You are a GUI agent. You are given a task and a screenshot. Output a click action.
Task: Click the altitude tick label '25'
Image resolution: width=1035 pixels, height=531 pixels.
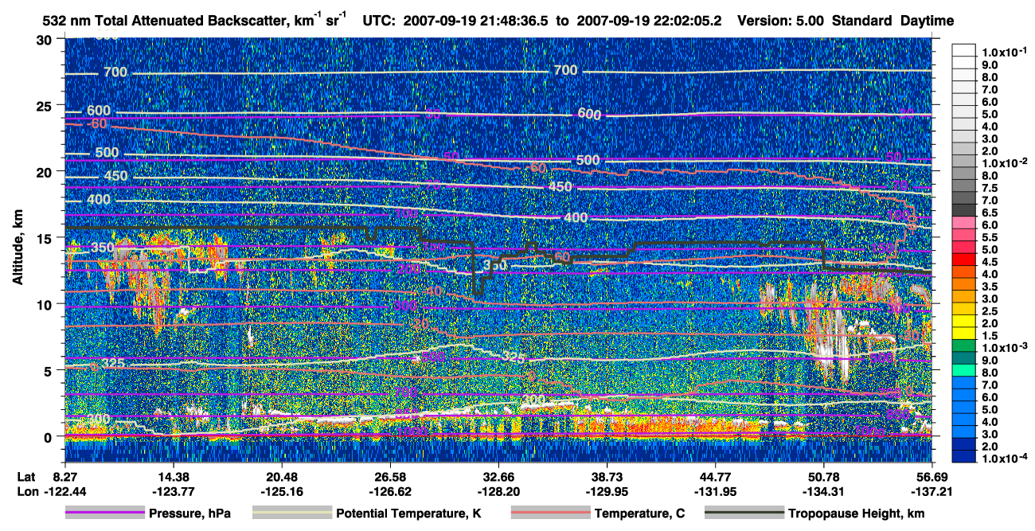tap(45, 105)
